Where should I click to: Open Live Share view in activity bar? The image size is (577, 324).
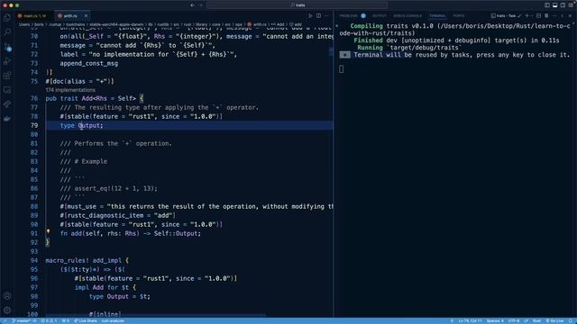click(7, 104)
